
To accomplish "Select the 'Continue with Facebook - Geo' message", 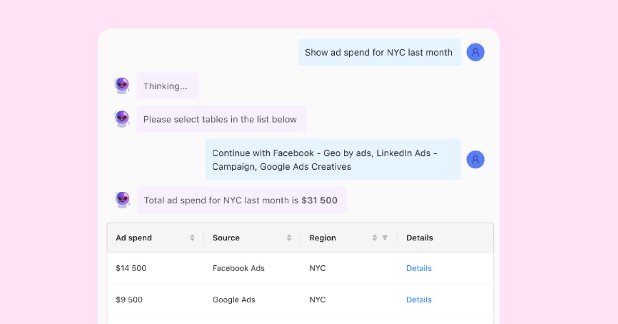I will [332, 159].
